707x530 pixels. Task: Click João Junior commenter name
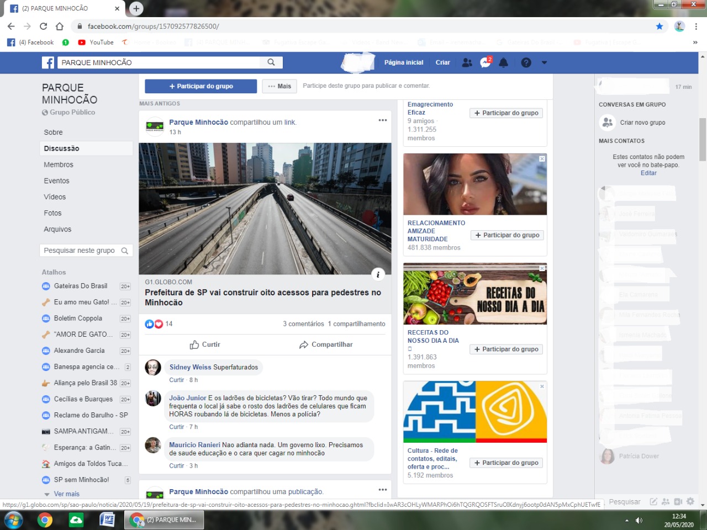[x=188, y=398]
